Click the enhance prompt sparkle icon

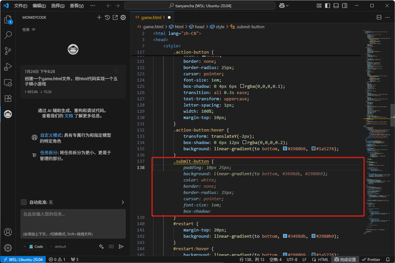pos(102,247)
